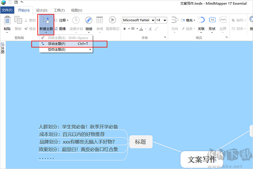Expand the Blank Topic (空白主题) submenu

[x=66, y=49]
